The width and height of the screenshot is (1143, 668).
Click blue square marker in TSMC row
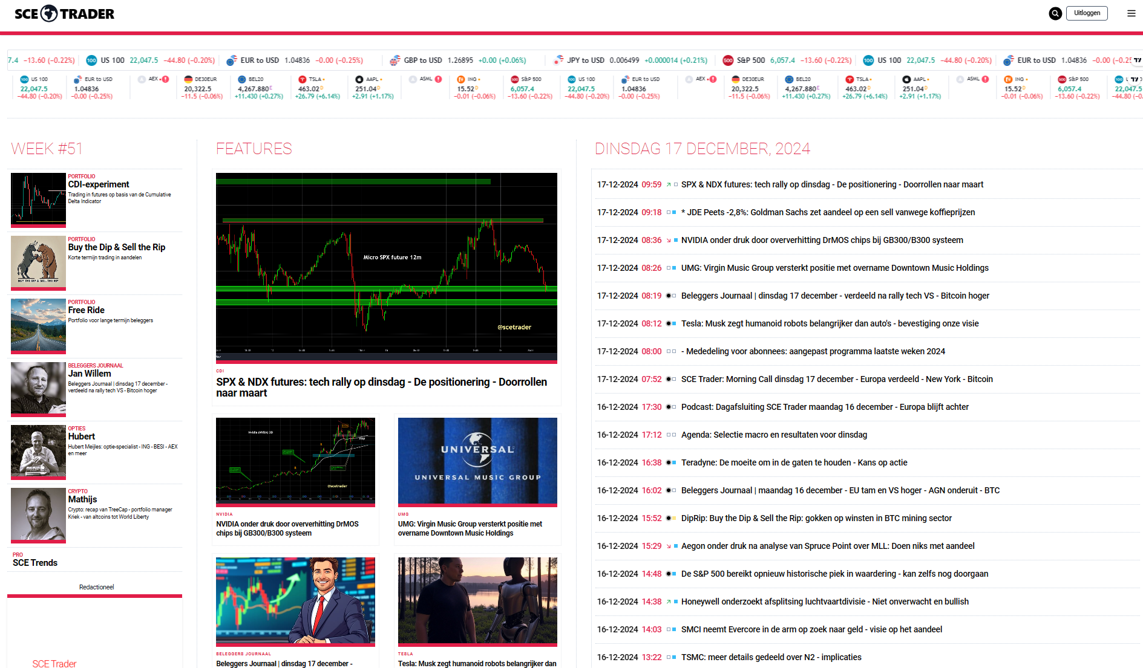tap(674, 658)
